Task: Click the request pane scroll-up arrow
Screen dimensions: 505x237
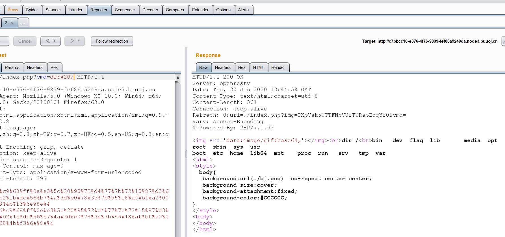Action: click(178, 77)
